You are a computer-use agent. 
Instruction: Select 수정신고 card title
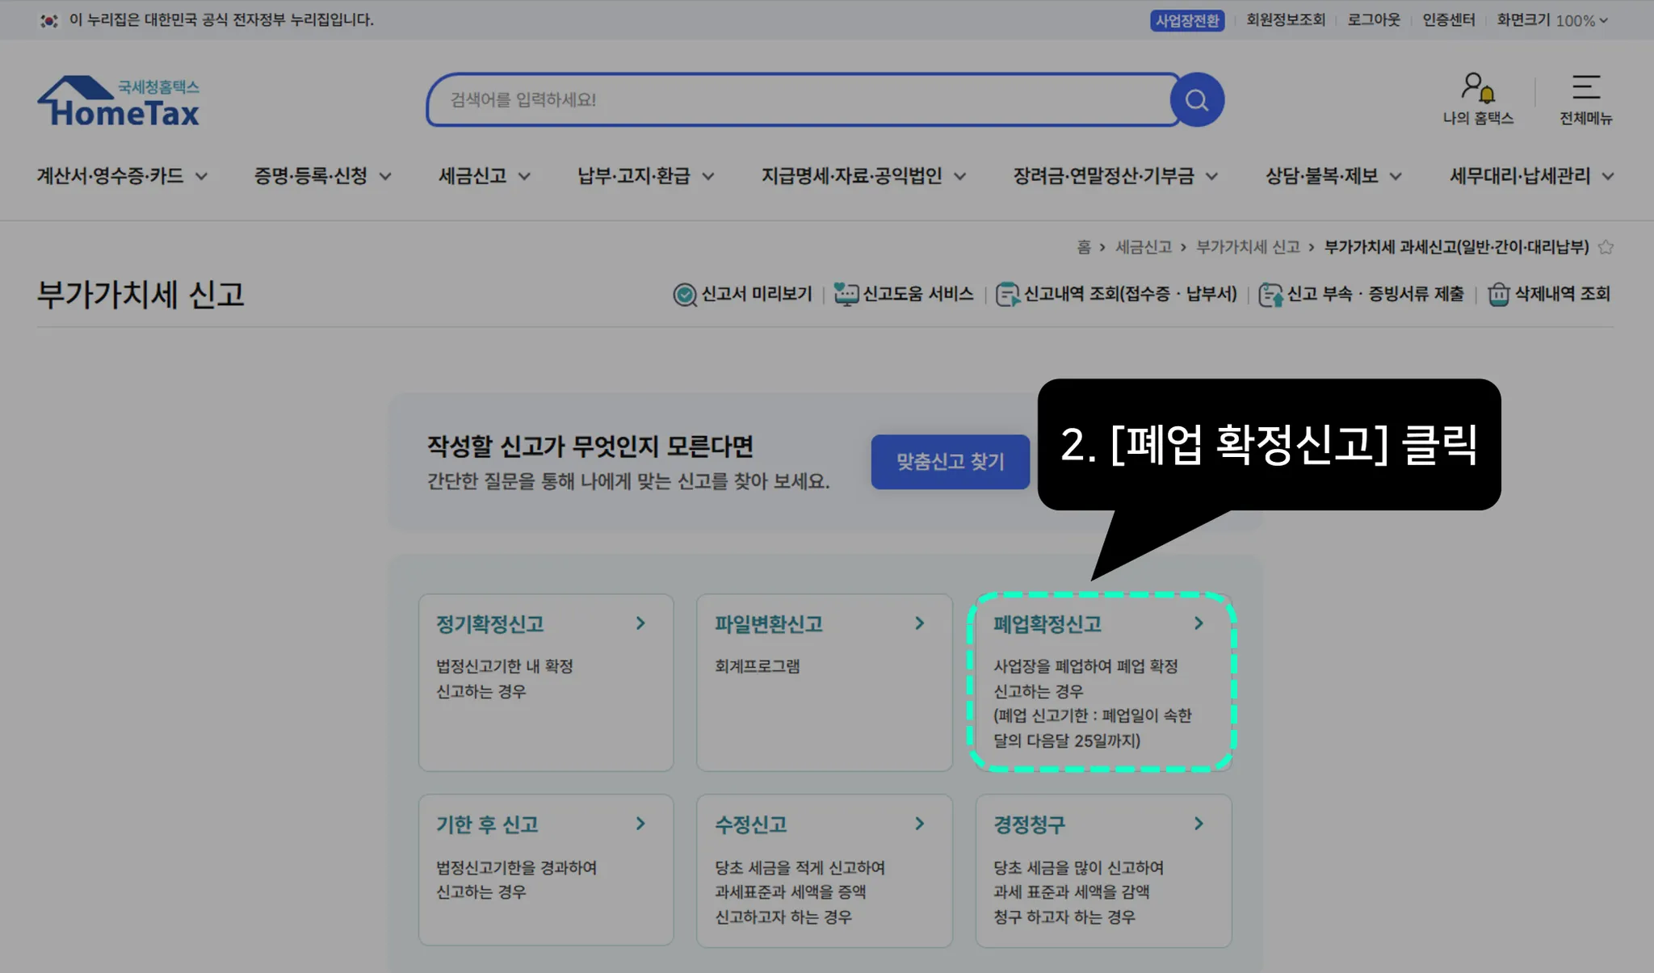click(x=751, y=824)
